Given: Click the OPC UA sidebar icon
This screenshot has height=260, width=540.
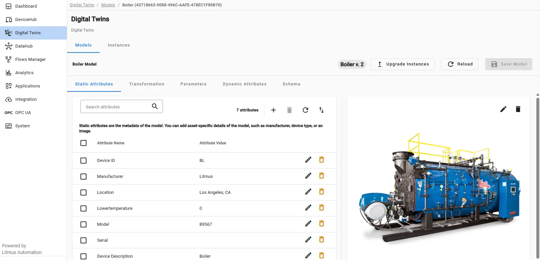Looking at the screenshot, I should 9,113.
